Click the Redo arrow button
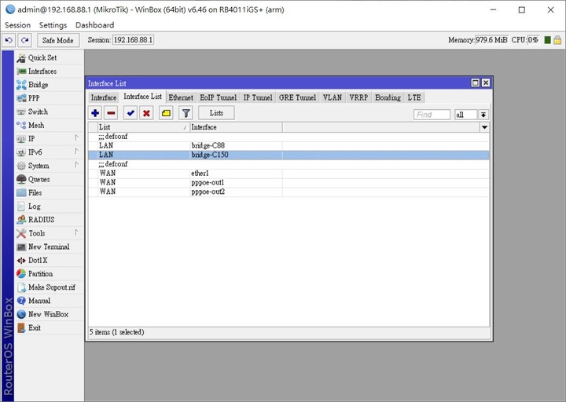Viewport: 566px width, 402px height. [x=25, y=40]
